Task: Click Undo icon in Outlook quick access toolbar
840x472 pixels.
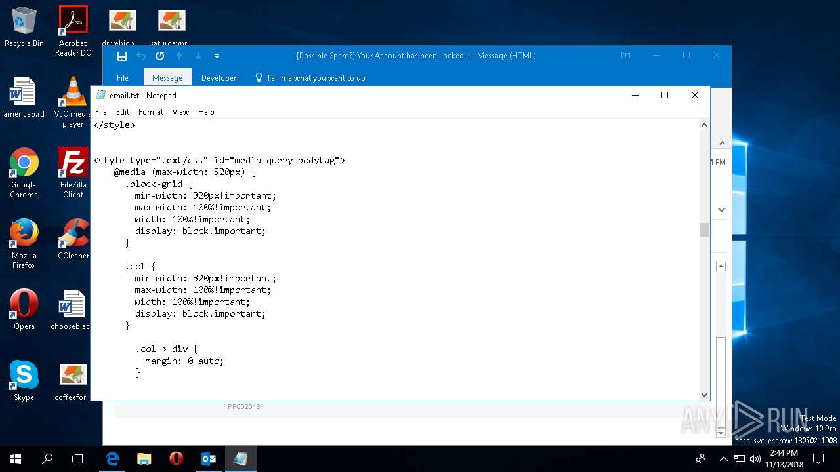Action: click(141, 56)
